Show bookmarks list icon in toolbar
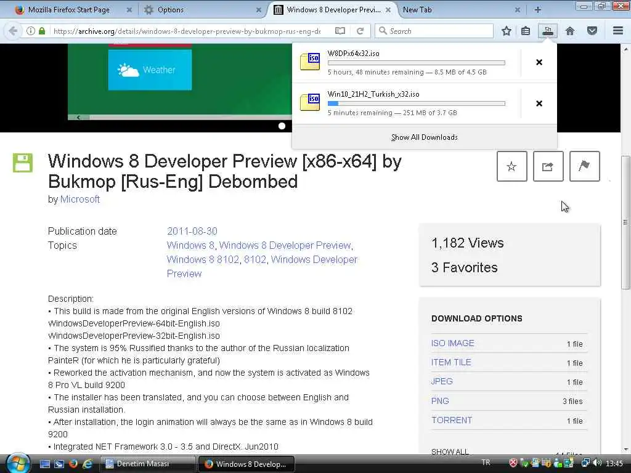Screen dimensions: 631x473 pyautogui.click(x=526, y=31)
